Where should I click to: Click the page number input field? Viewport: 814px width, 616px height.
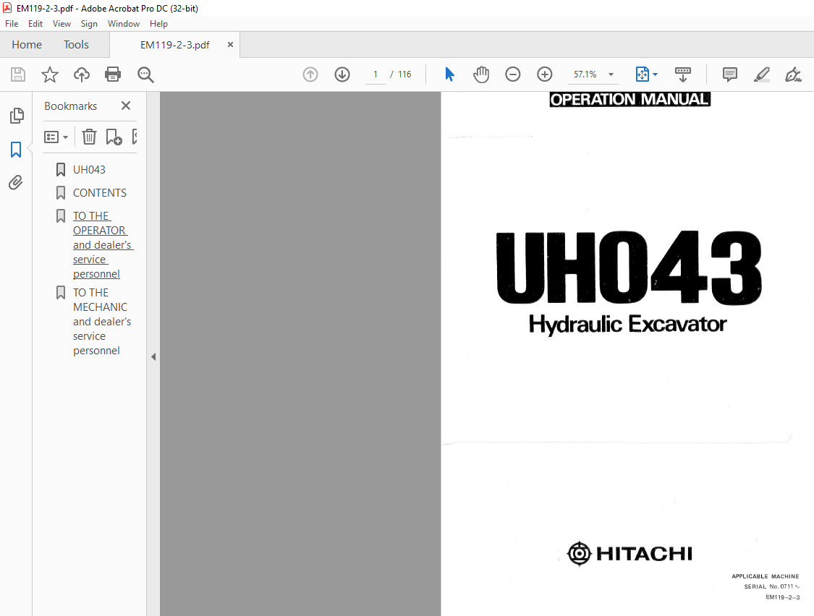(x=376, y=74)
